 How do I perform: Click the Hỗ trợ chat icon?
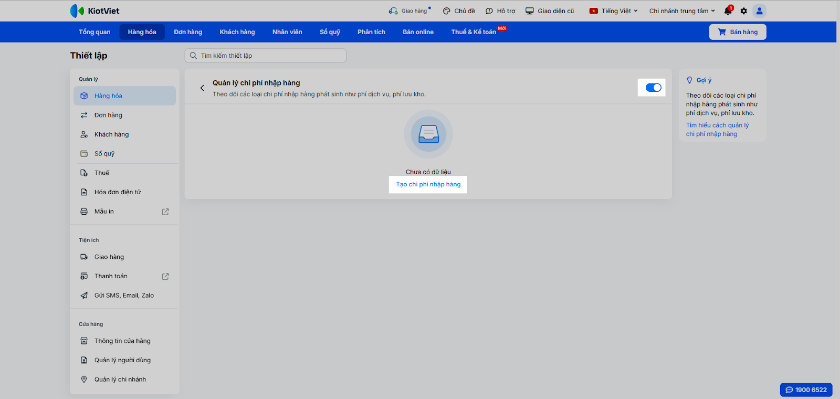[x=489, y=11]
